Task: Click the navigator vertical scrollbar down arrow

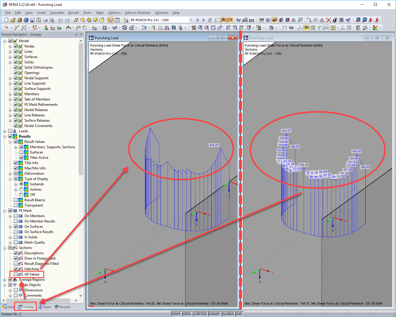Action: tap(81, 295)
